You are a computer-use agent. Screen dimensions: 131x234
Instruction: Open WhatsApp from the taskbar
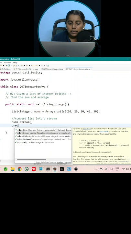(27, 169)
